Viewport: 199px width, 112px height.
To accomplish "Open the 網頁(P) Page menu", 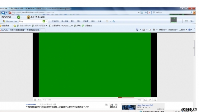I will [163, 30].
